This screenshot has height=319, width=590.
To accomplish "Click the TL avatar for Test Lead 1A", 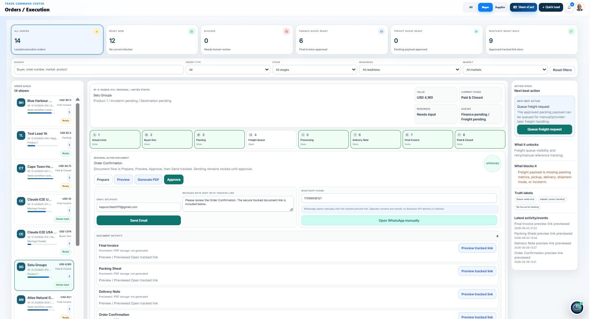I will 21,135.
